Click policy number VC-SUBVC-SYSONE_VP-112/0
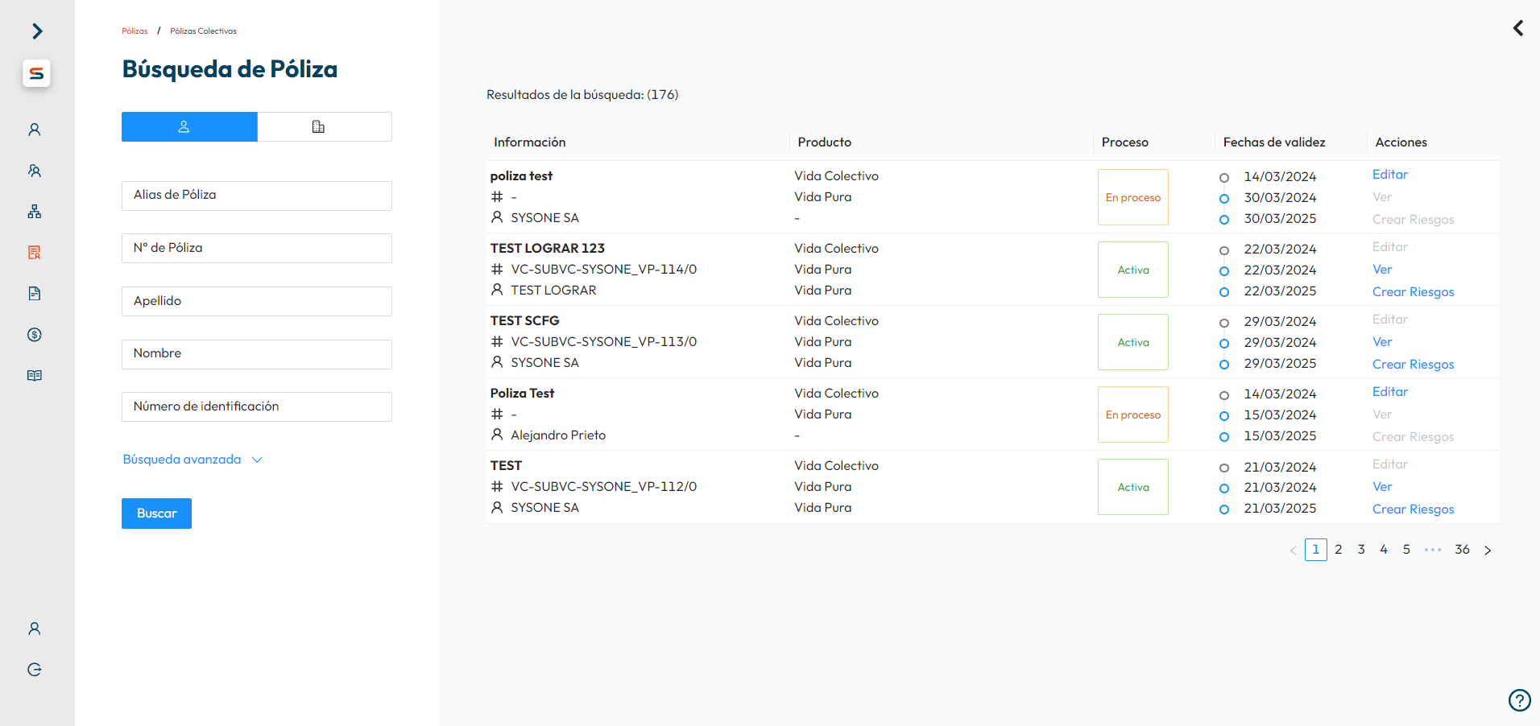The width and height of the screenshot is (1540, 726). (604, 487)
